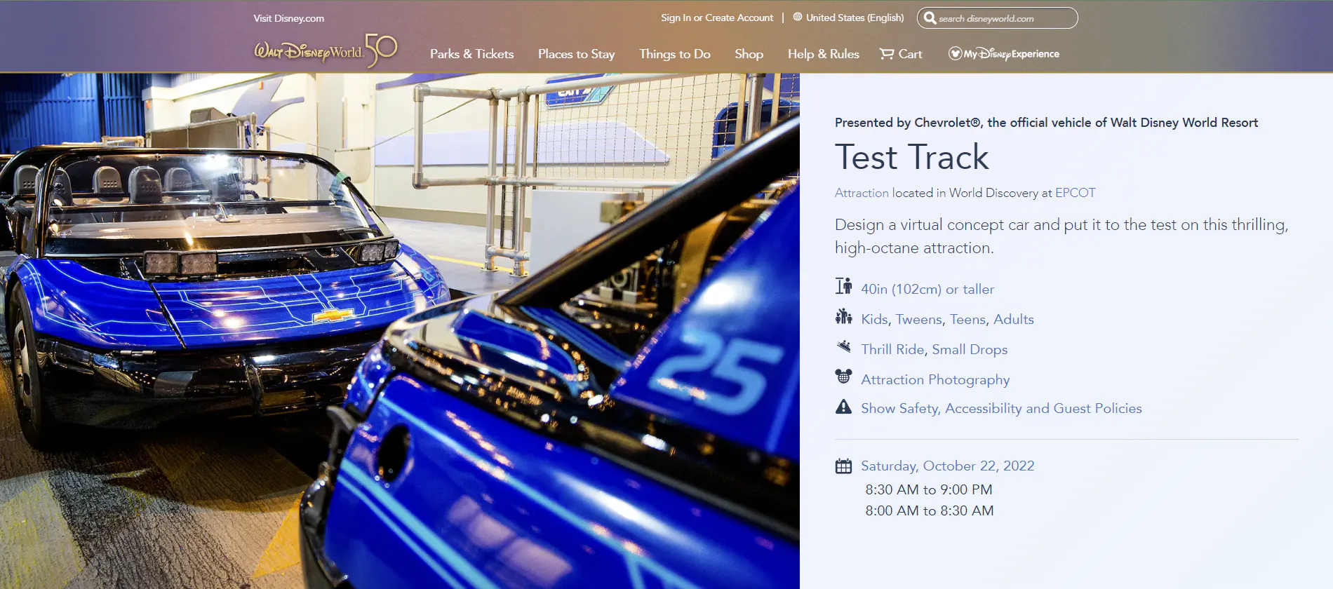This screenshot has height=589, width=1333.
Task: Click the search magnifier icon
Action: click(930, 18)
